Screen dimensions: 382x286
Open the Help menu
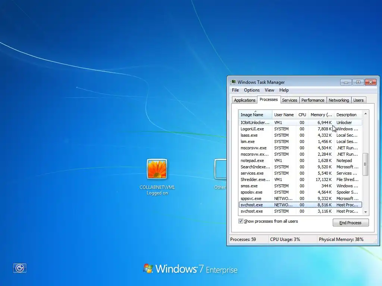point(284,90)
